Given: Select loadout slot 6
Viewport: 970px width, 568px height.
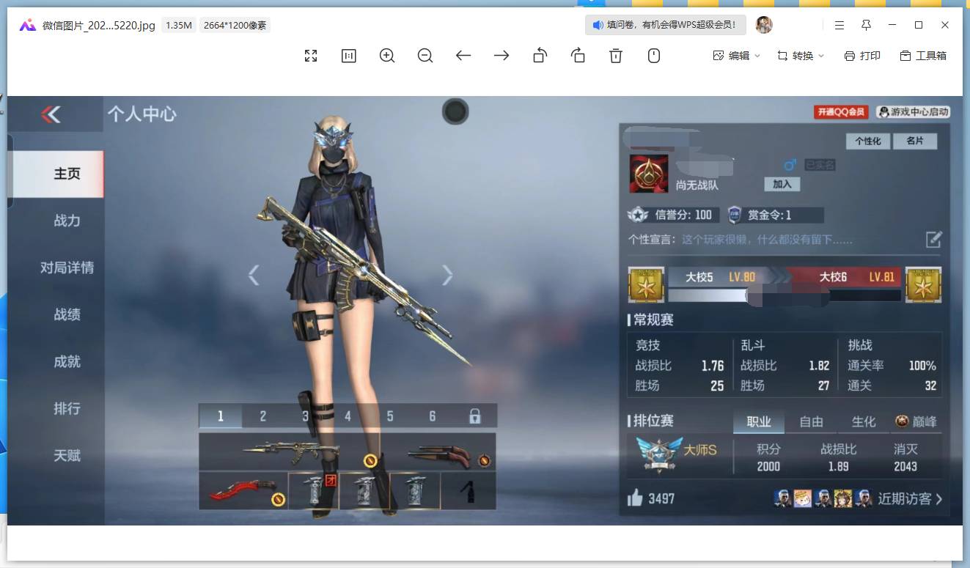Looking at the screenshot, I should (433, 416).
